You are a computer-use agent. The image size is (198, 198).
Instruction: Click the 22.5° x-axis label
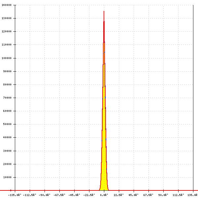tap(119, 195)
